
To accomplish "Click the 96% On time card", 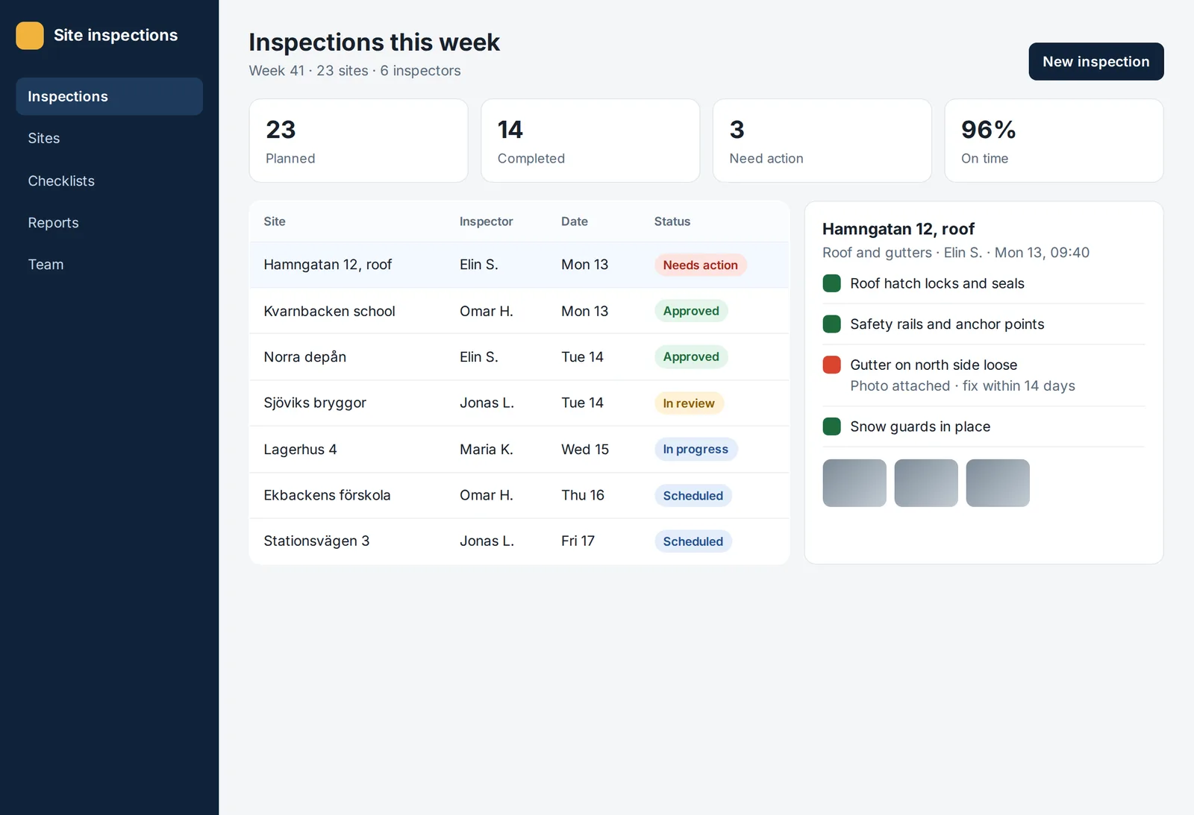I will pos(1054,140).
